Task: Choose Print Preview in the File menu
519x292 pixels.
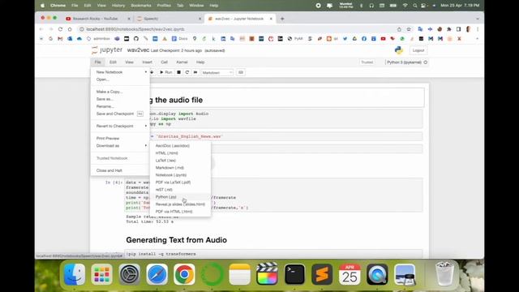Action: pyautogui.click(x=120, y=139)
